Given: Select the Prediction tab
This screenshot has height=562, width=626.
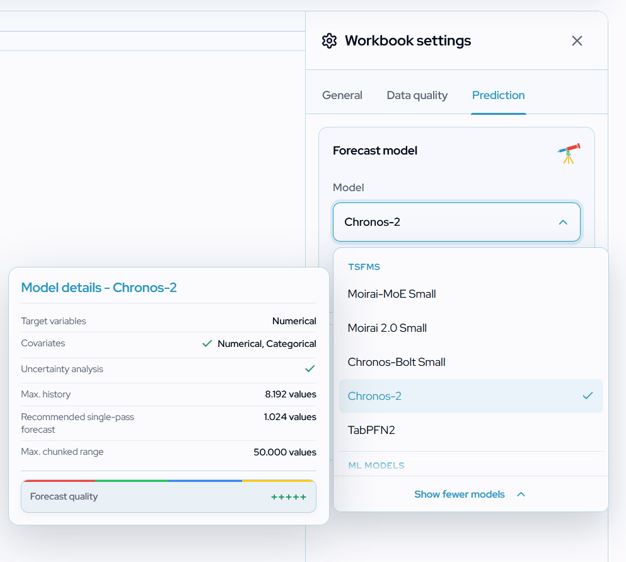Looking at the screenshot, I should coord(498,95).
